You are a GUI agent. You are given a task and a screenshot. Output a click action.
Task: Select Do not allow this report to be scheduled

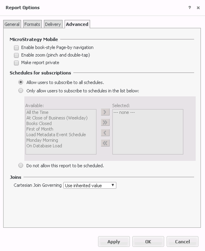pos(21,166)
